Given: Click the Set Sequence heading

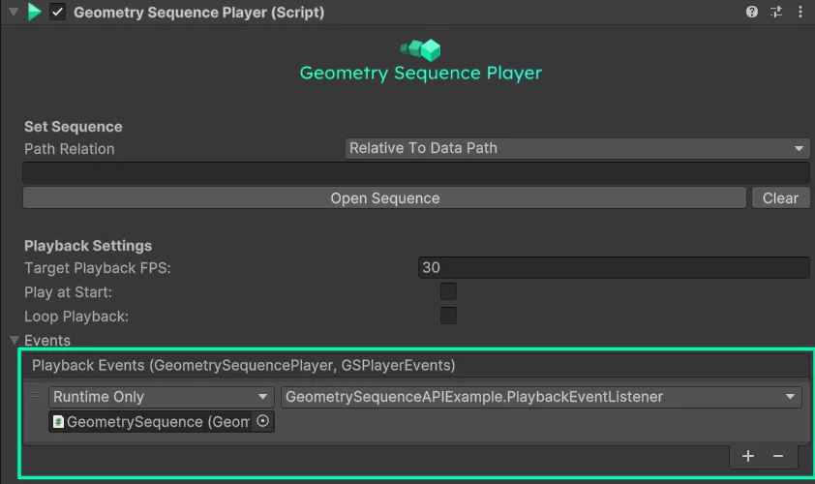Looking at the screenshot, I should (74, 127).
